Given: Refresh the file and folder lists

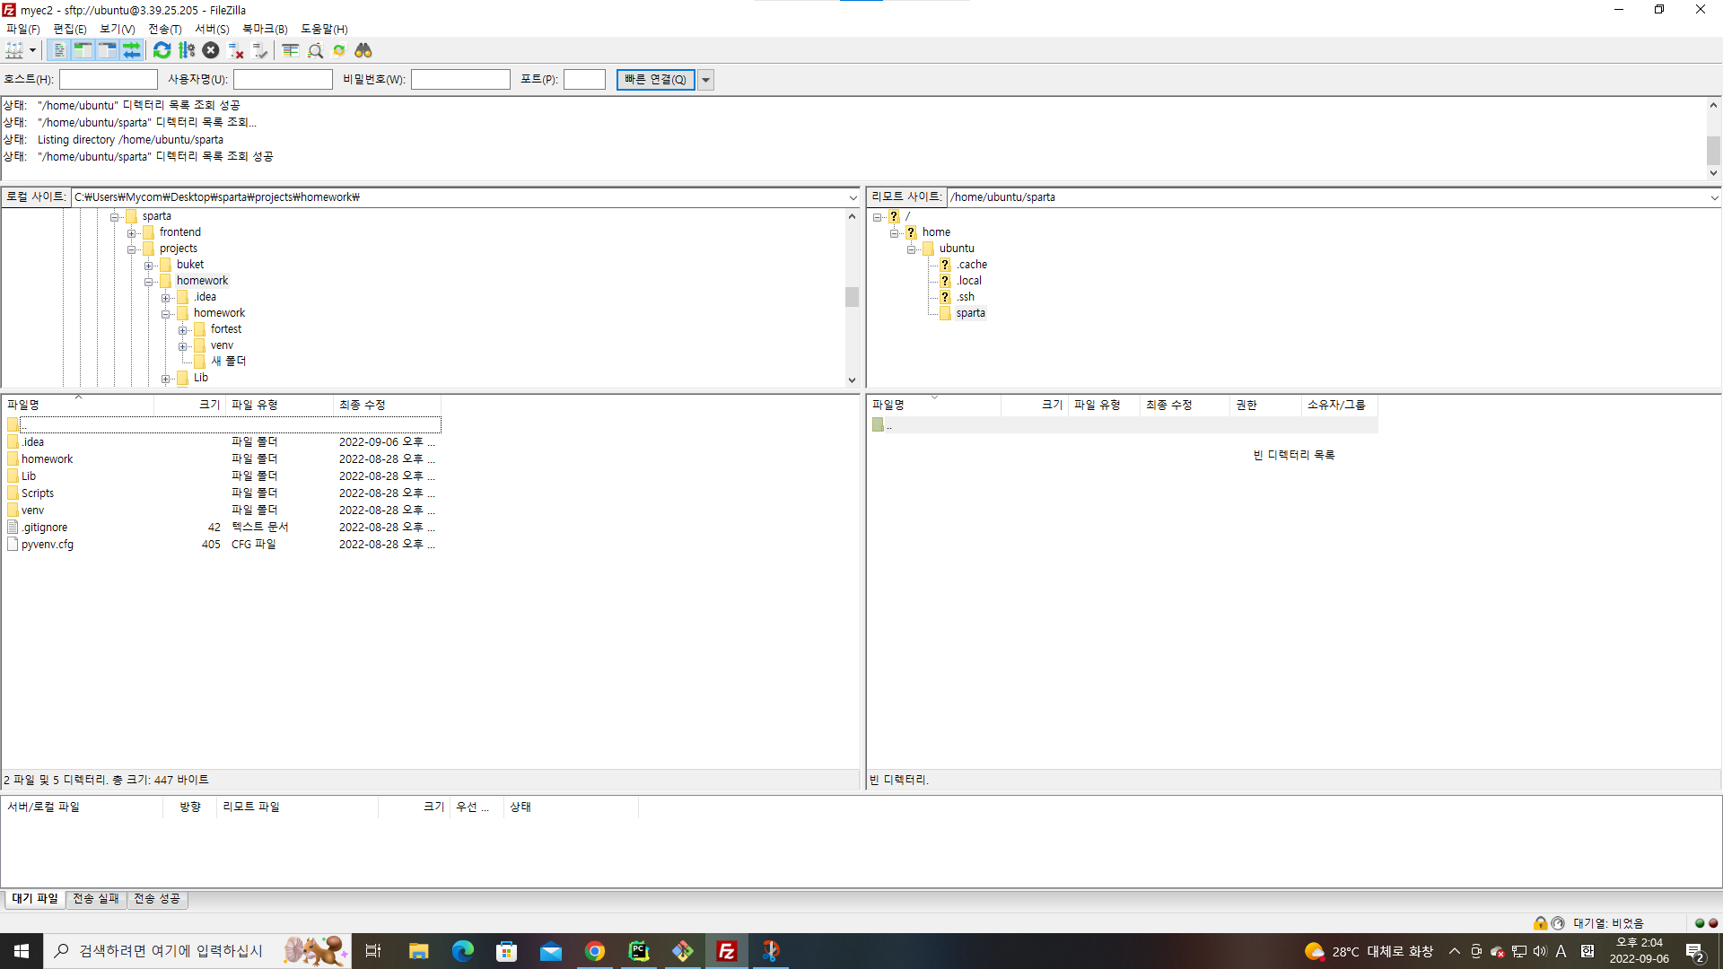Looking at the screenshot, I should pos(162,50).
